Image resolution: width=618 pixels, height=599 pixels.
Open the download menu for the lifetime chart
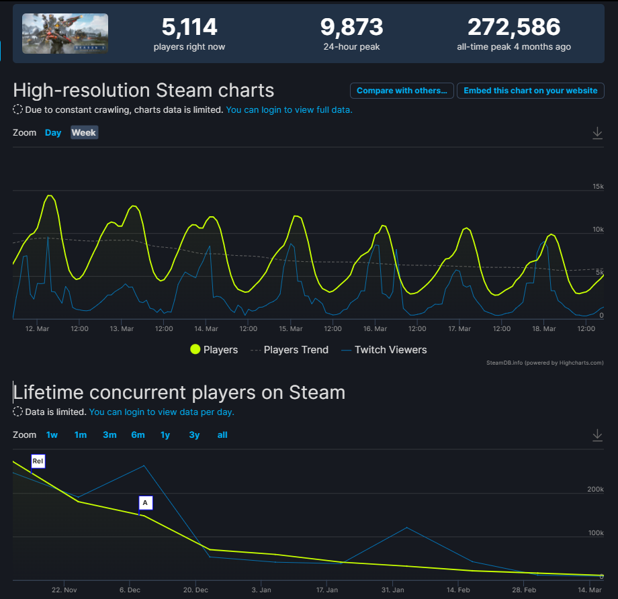coord(597,435)
